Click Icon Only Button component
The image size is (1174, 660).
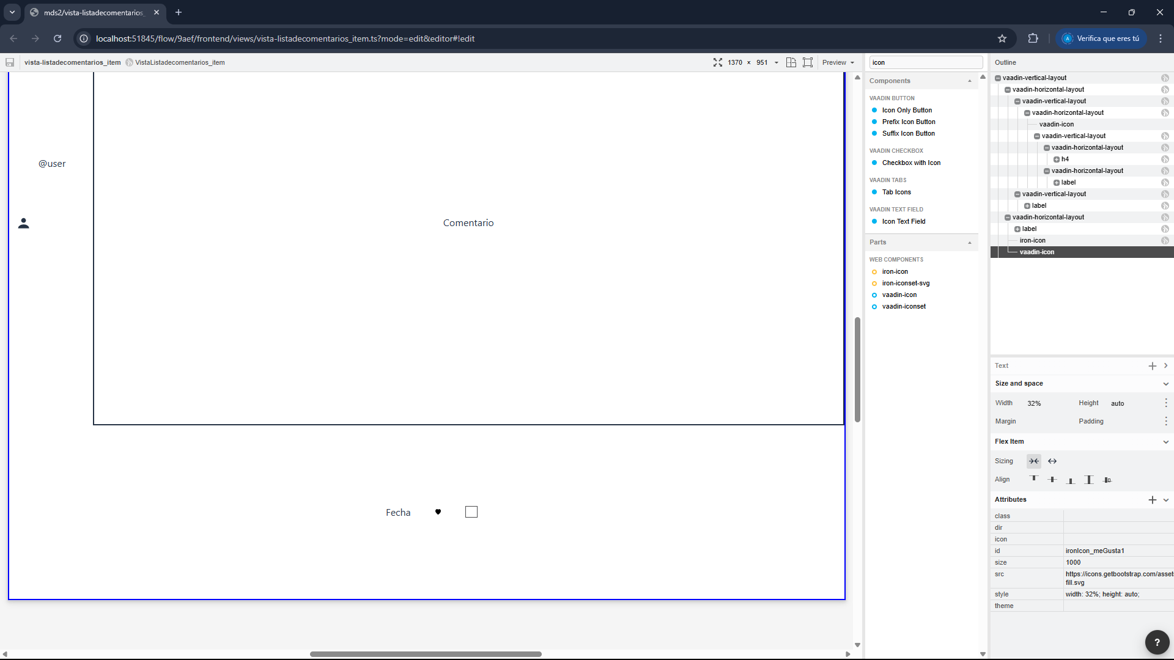pos(907,110)
